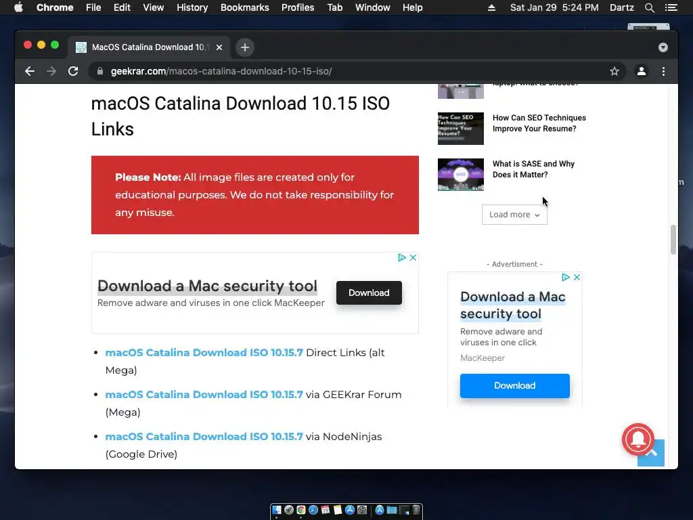
Task: Open the View menu
Action: tap(154, 7)
